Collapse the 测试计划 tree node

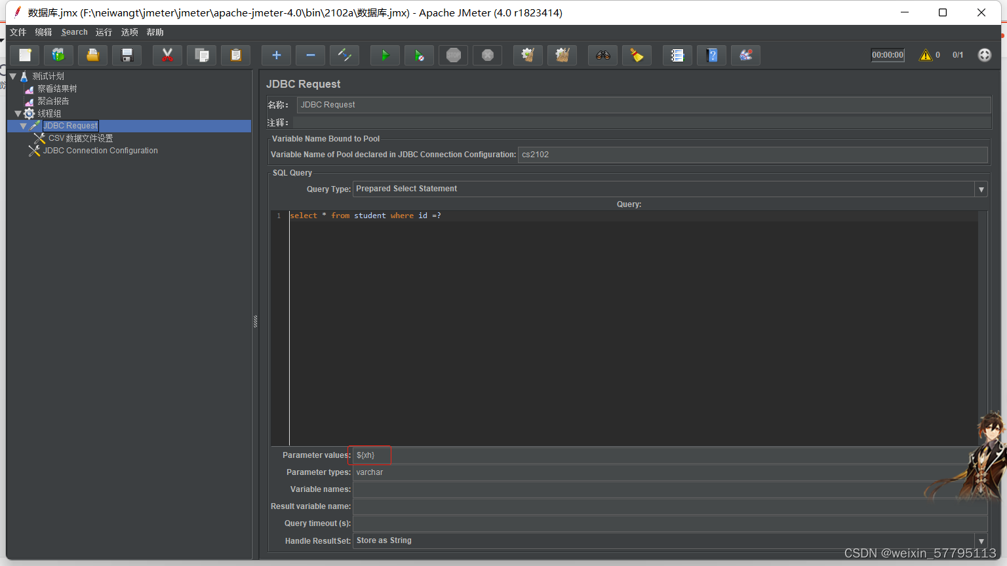click(x=12, y=76)
